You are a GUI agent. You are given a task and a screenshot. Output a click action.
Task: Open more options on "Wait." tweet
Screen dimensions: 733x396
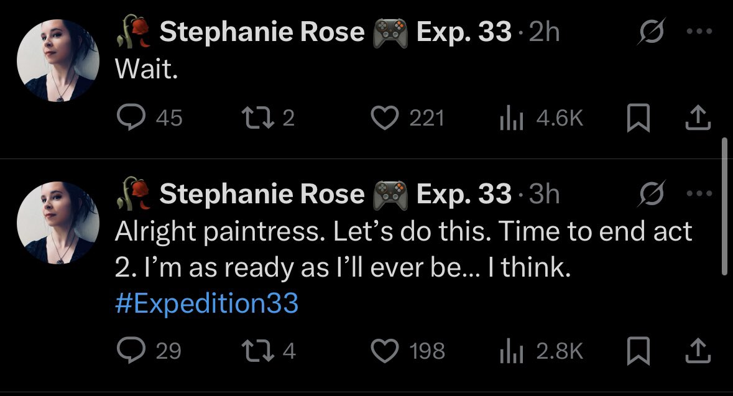(x=699, y=32)
